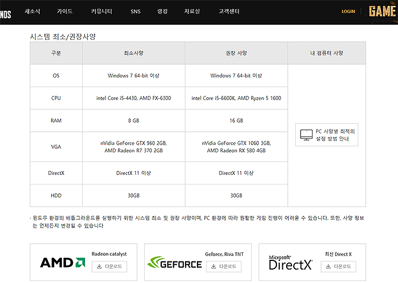This screenshot has height=283, width=398.
Task: Click intel Core i5-4430, AMD FX-6300 cell
Action: 134,98
